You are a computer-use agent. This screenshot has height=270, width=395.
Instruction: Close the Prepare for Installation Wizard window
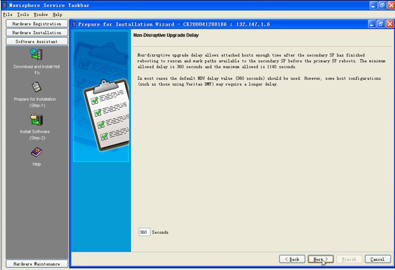pos(390,24)
